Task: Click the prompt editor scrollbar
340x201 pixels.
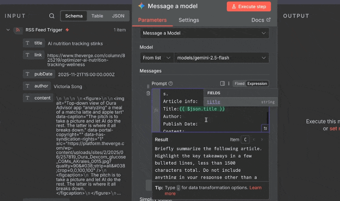Action: pos(268,118)
